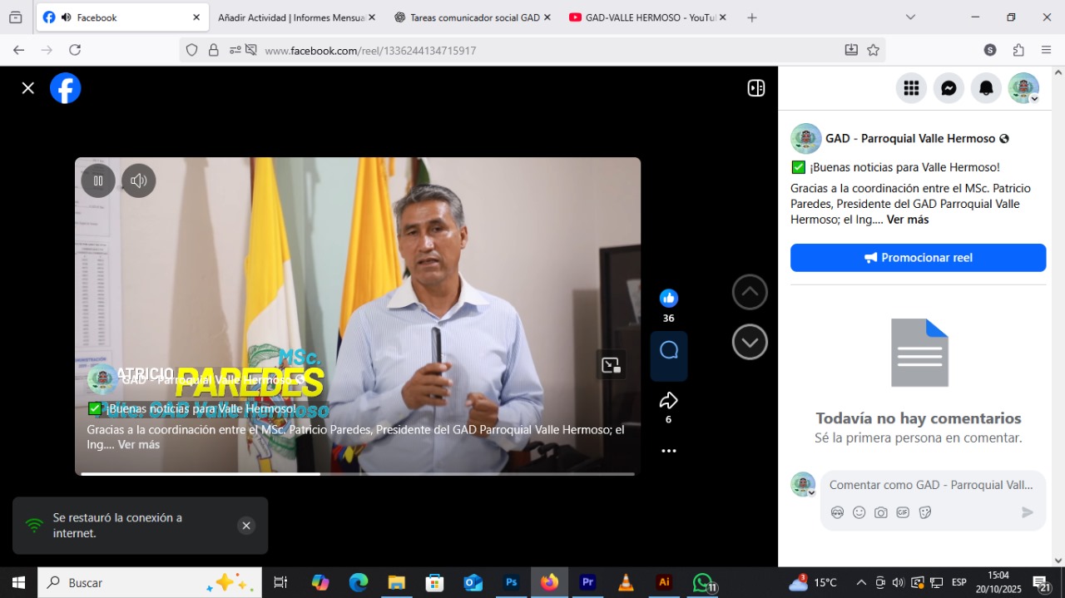This screenshot has height=598, width=1065.
Task: Pause the playing reel
Action: tap(98, 180)
